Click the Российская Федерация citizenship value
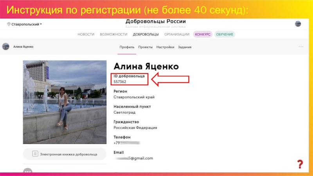Screen dimensions: 313x176 click(x=135, y=128)
